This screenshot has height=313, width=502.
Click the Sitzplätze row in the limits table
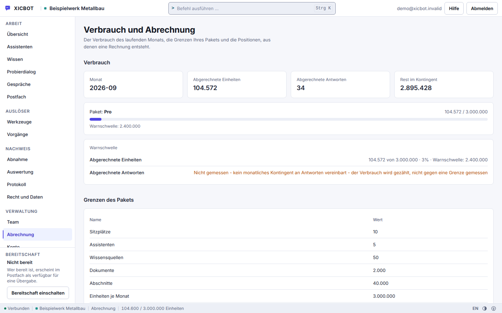pos(289,232)
